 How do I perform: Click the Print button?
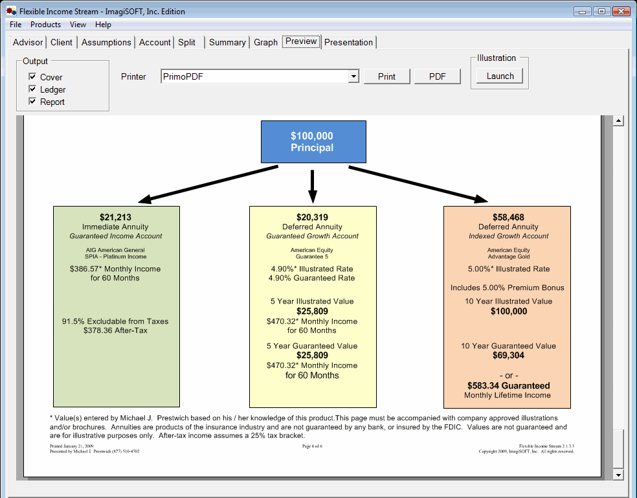click(x=386, y=76)
